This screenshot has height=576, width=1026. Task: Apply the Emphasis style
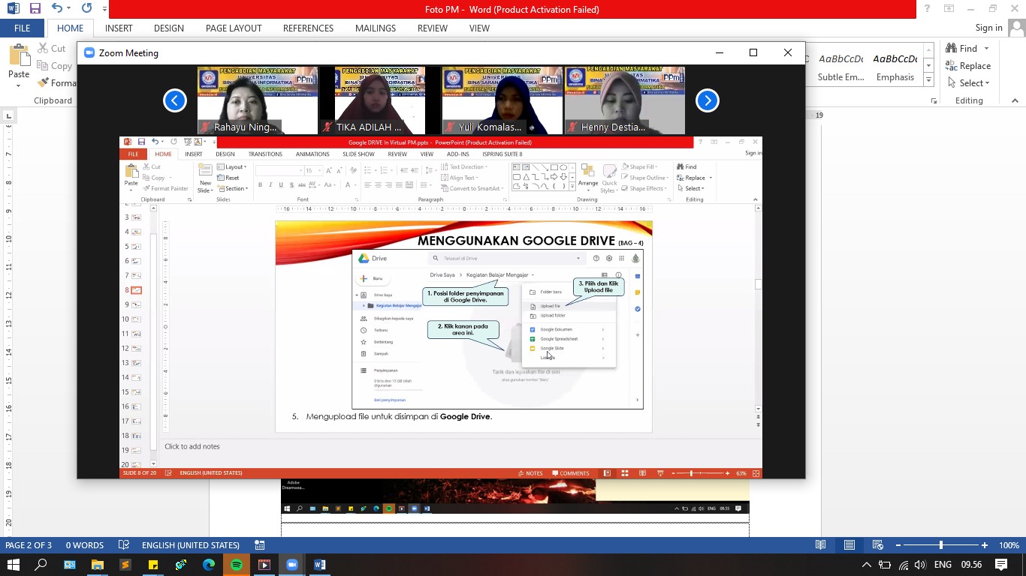coord(895,67)
